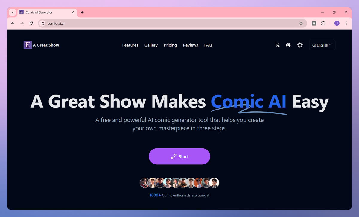Open the H browser extension icon

point(314,23)
